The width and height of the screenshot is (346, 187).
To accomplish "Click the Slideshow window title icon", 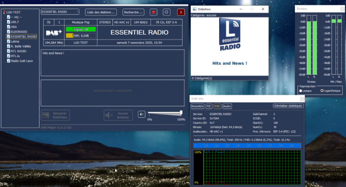I will pyautogui.click(x=194, y=9).
